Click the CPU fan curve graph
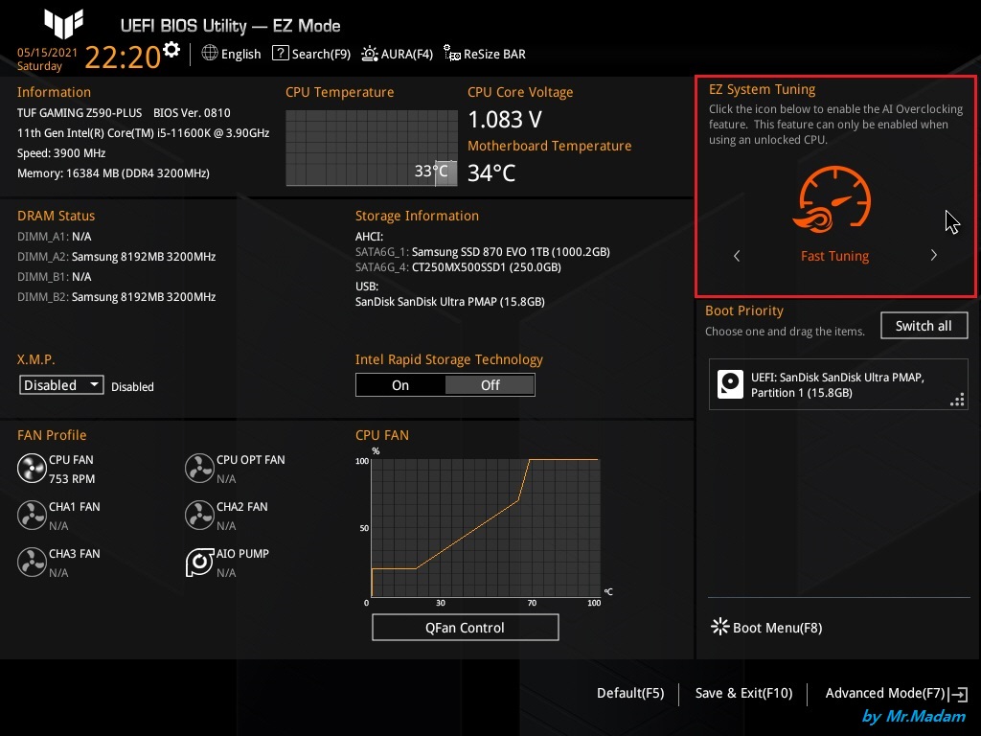The height and width of the screenshot is (736, 981). 486,528
